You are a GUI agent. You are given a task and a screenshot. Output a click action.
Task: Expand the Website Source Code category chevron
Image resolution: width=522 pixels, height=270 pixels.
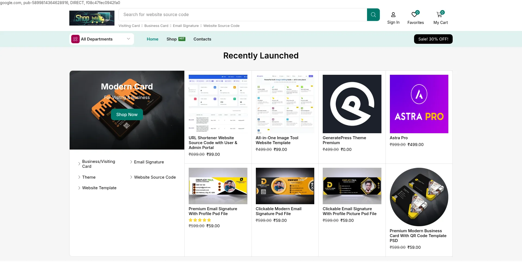pos(132,177)
